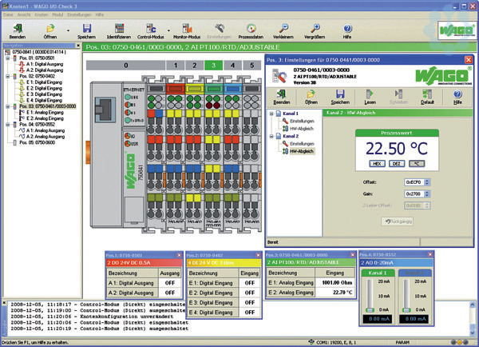Image resolution: width=479 pixels, height=347 pixels.
Task: Activate Control-Modus toolbar icon
Action: 150,29
